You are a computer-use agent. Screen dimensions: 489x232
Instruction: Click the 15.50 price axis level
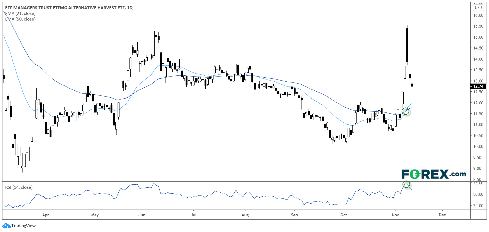click(478, 26)
